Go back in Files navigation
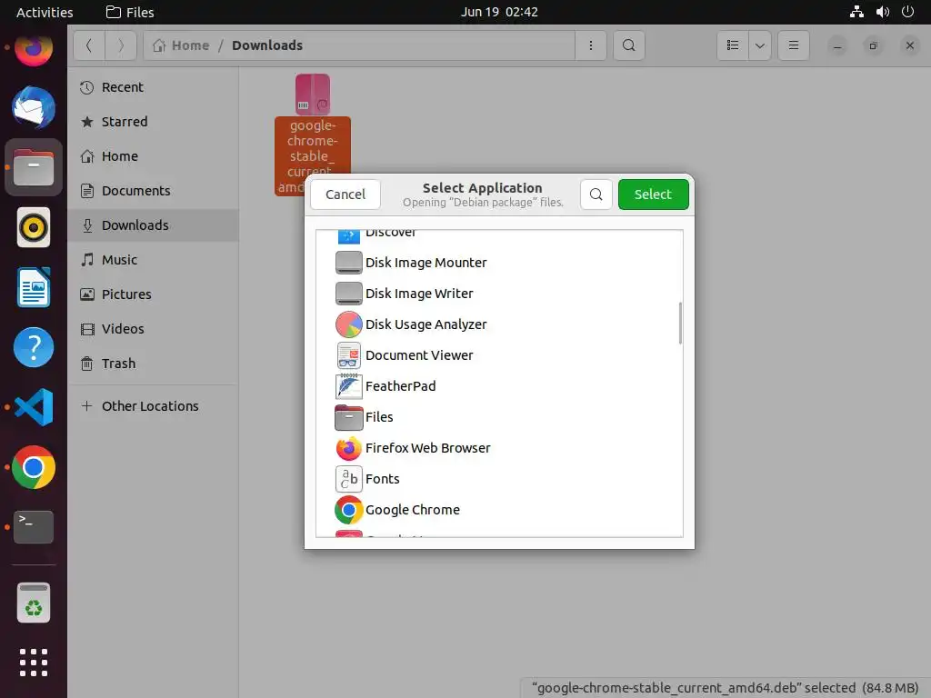931x698 pixels. (89, 45)
